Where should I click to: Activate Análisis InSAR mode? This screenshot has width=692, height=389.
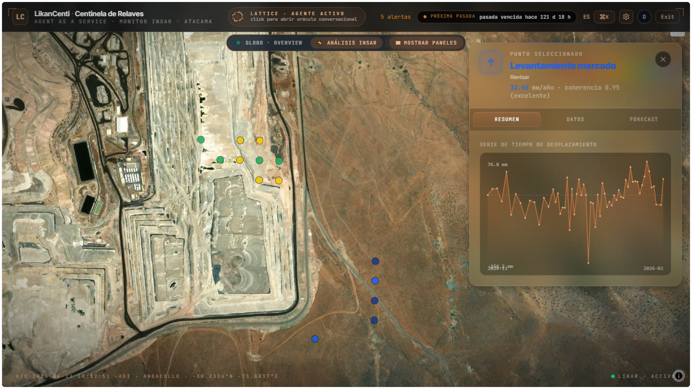click(347, 43)
